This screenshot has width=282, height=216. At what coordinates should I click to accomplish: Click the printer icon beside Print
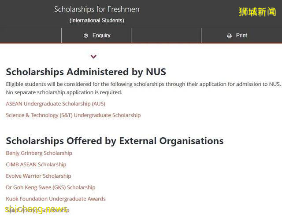point(229,36)
